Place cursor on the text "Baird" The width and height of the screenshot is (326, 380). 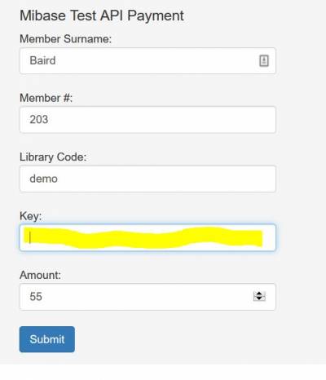(42, 60)
